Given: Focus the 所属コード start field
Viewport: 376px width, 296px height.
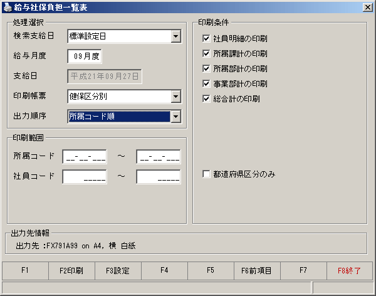Looking at the screenshot, I should tap(85, 157).
